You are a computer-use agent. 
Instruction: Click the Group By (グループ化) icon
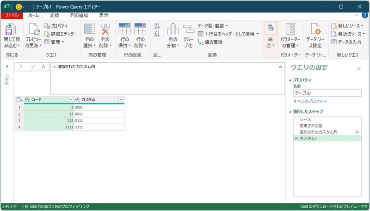pos(189,29)
